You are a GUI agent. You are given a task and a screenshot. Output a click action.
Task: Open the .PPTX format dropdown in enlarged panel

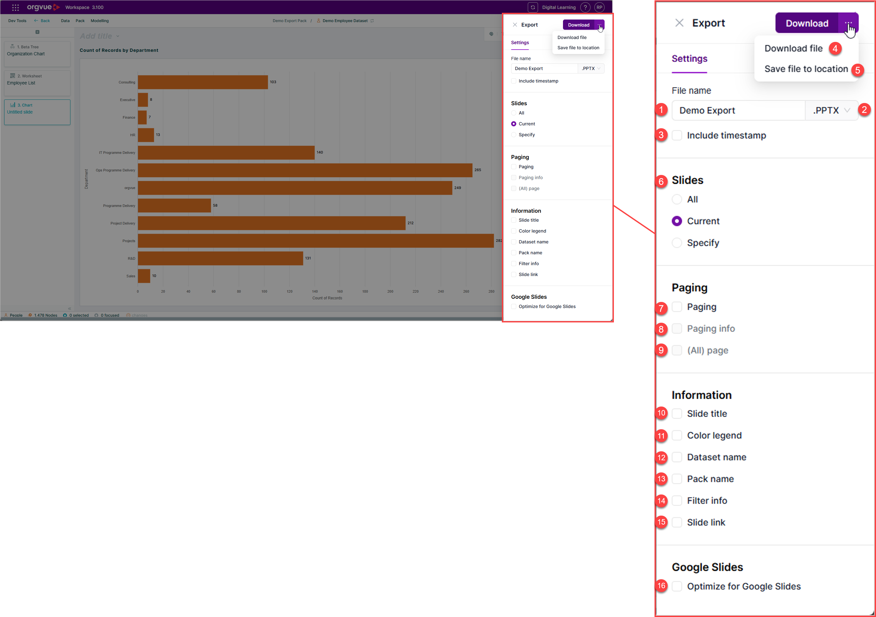(x=832, y=111)
